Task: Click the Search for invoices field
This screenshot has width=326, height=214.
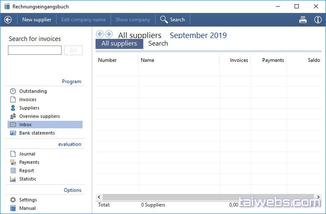Action: [35, 50]
